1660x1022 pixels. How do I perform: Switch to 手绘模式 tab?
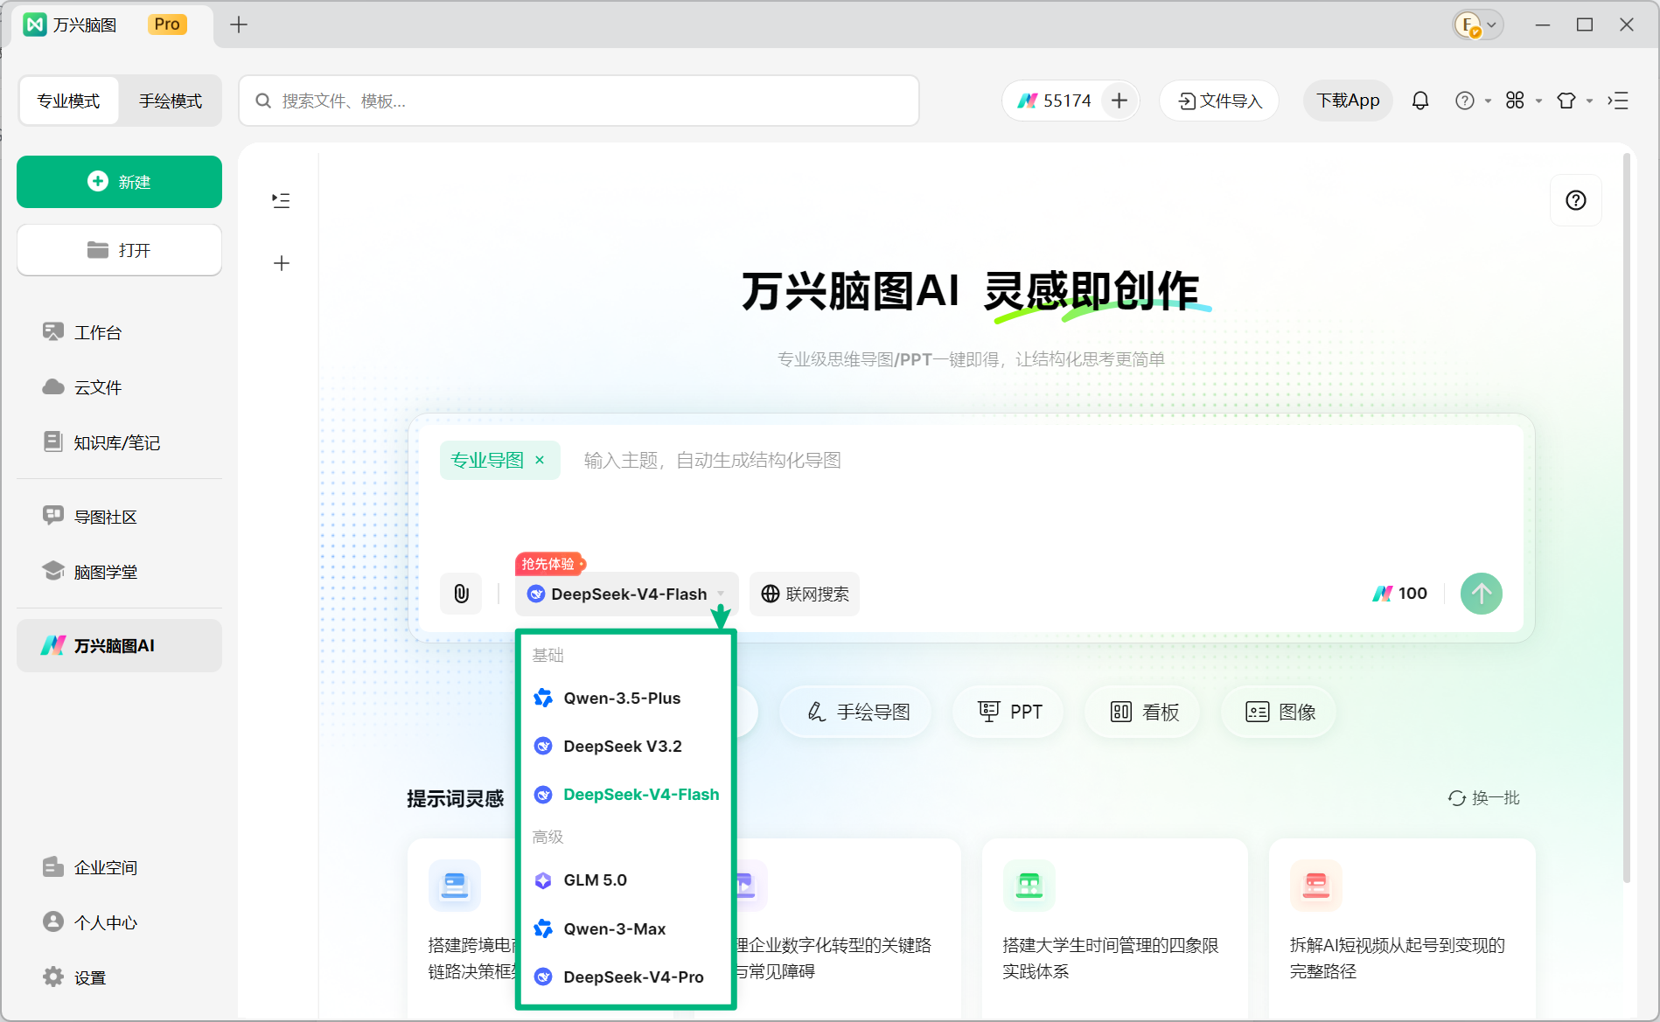tap(171, 101)
